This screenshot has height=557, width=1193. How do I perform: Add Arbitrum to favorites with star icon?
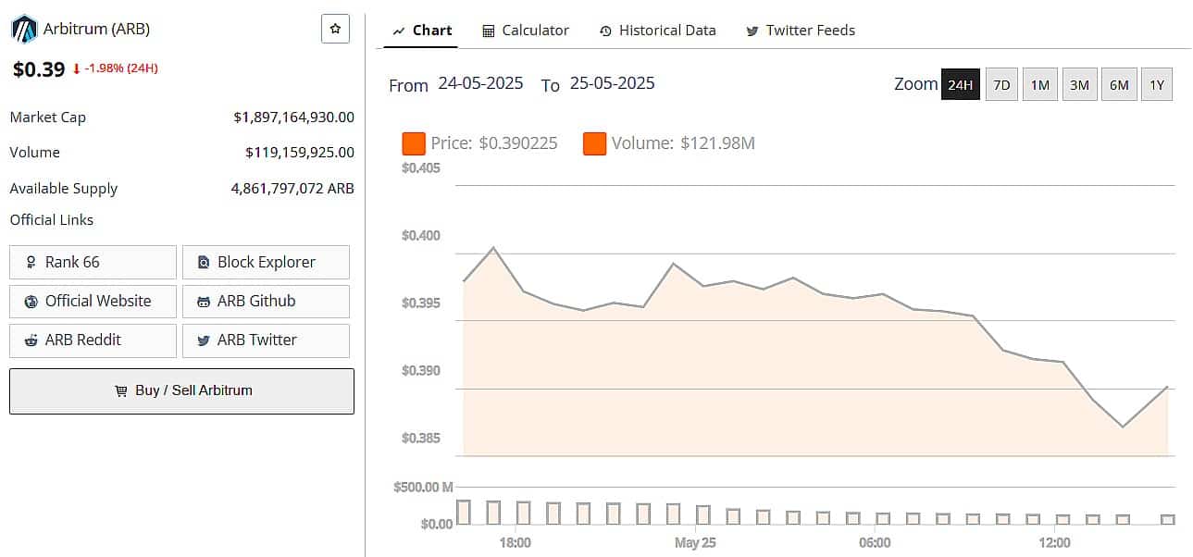[x=335, y=29]
